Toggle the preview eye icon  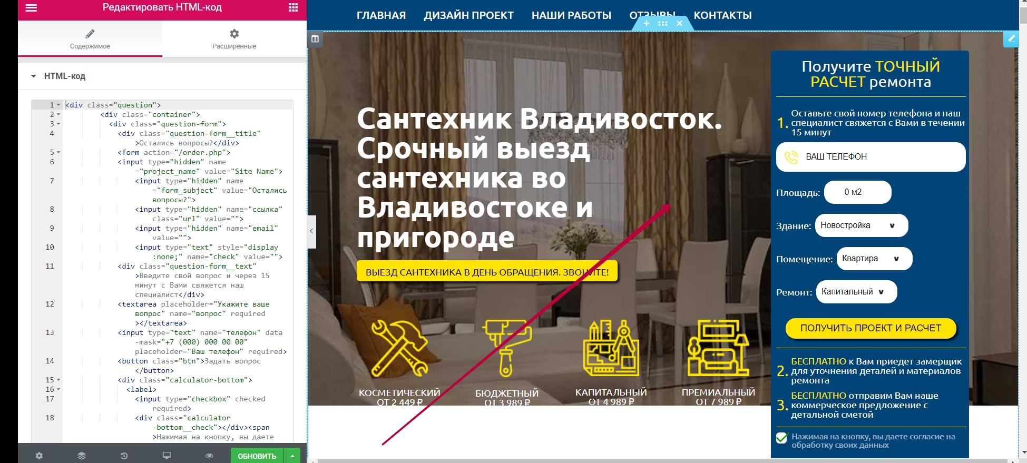click(209, 456)
